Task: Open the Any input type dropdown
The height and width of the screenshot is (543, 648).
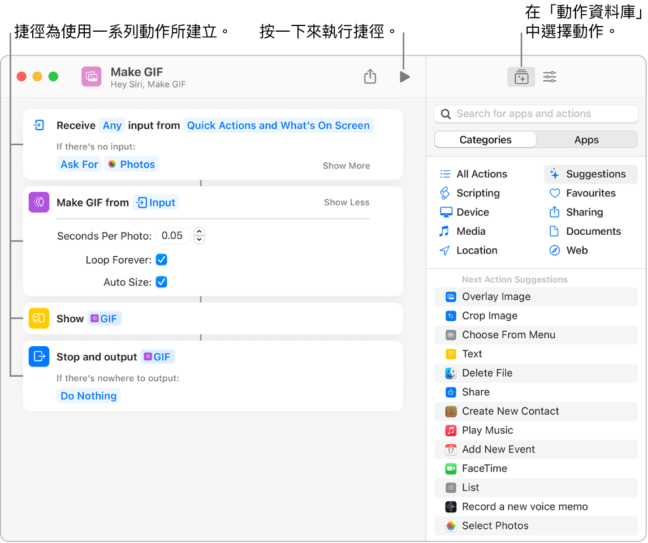Action: (x=112, y=125)
